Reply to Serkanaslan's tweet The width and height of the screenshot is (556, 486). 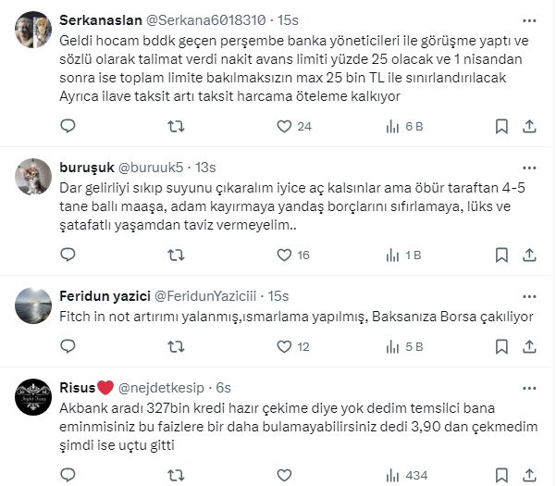pyautogui.click(x=68, y=127)
